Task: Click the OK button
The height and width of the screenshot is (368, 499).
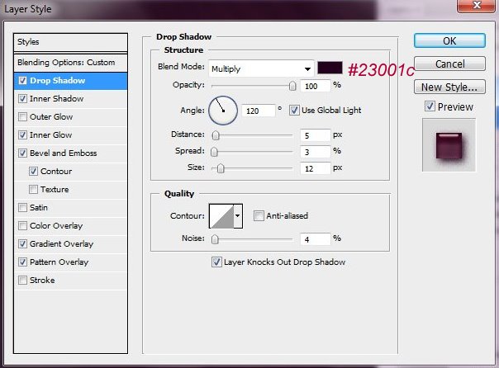Action: coord(449,40)
